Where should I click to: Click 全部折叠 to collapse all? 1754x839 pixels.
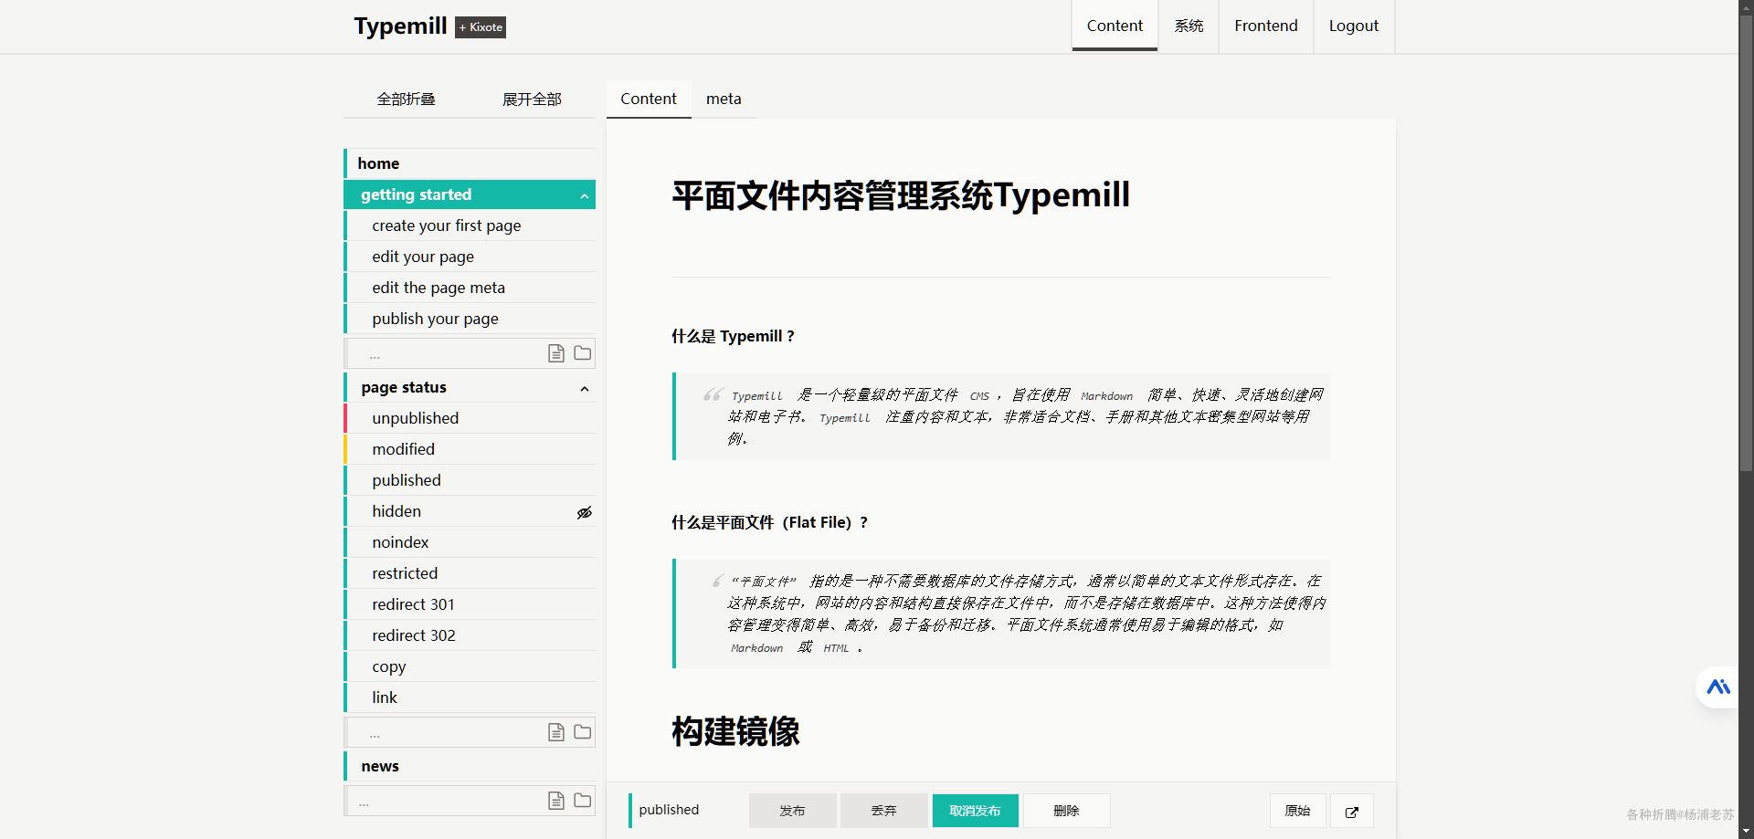(407, 99)
